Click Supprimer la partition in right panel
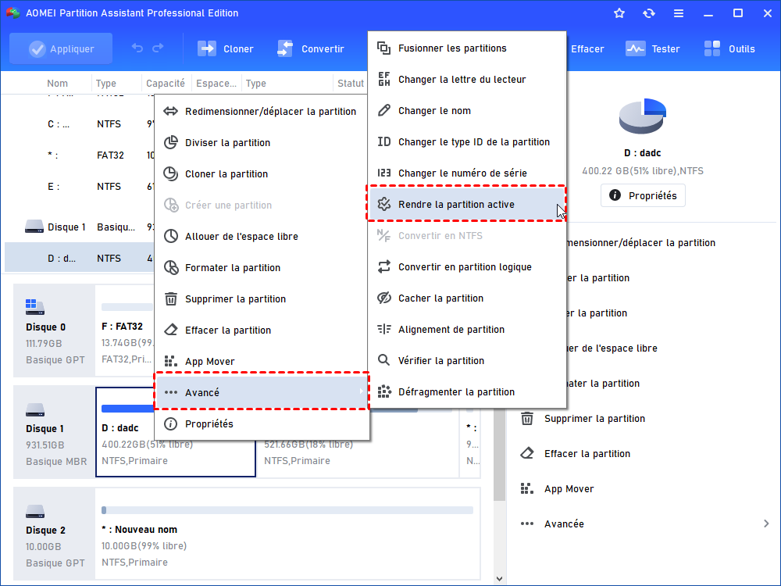Screen dimensions: 781x586 point(594,419)
